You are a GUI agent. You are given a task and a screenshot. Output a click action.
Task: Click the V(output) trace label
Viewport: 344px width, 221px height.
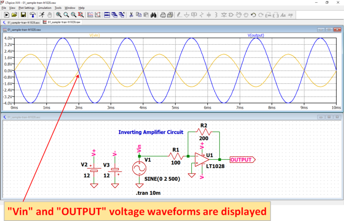(x=256, y=35)
